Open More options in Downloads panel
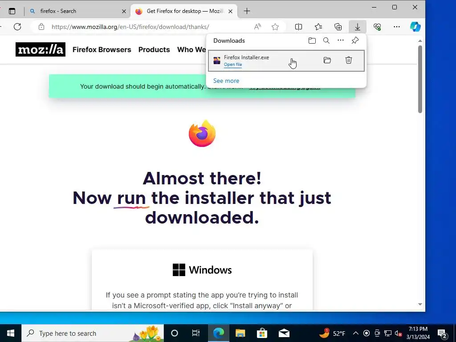 (x=341, y=41)
